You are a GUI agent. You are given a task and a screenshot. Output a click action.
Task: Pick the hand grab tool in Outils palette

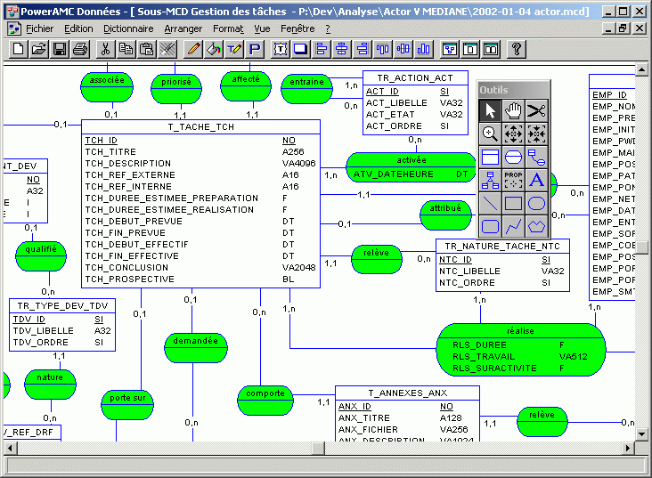pos(513,110)
